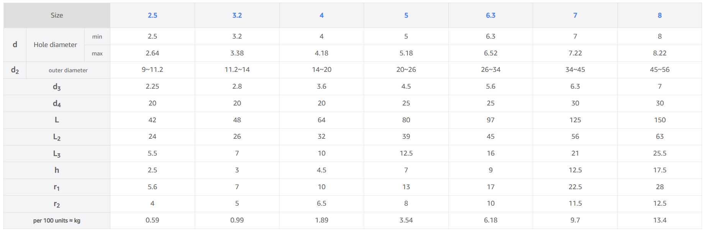Select the size 7 column header link
The height and width of the screenshot is (232, 704).
pyautogui.click(x=575, y=15)
